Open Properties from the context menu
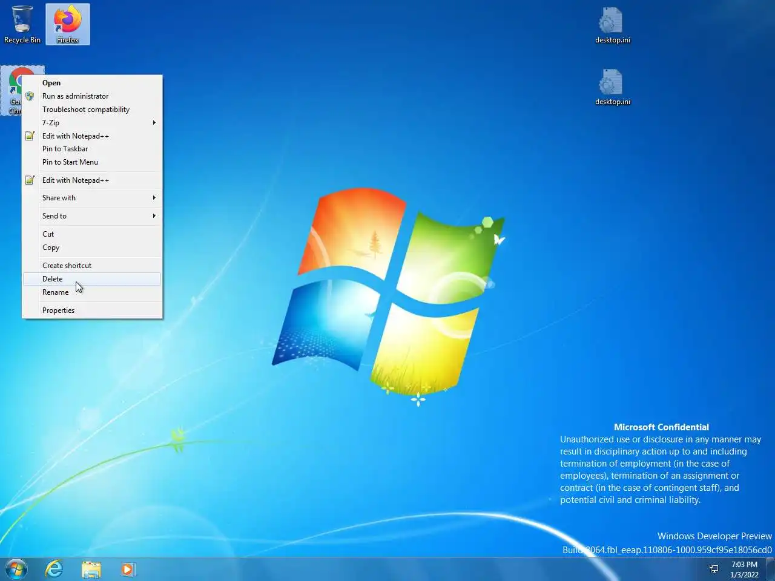This screenshot has height=581, width=775. (x=92, y=310)
